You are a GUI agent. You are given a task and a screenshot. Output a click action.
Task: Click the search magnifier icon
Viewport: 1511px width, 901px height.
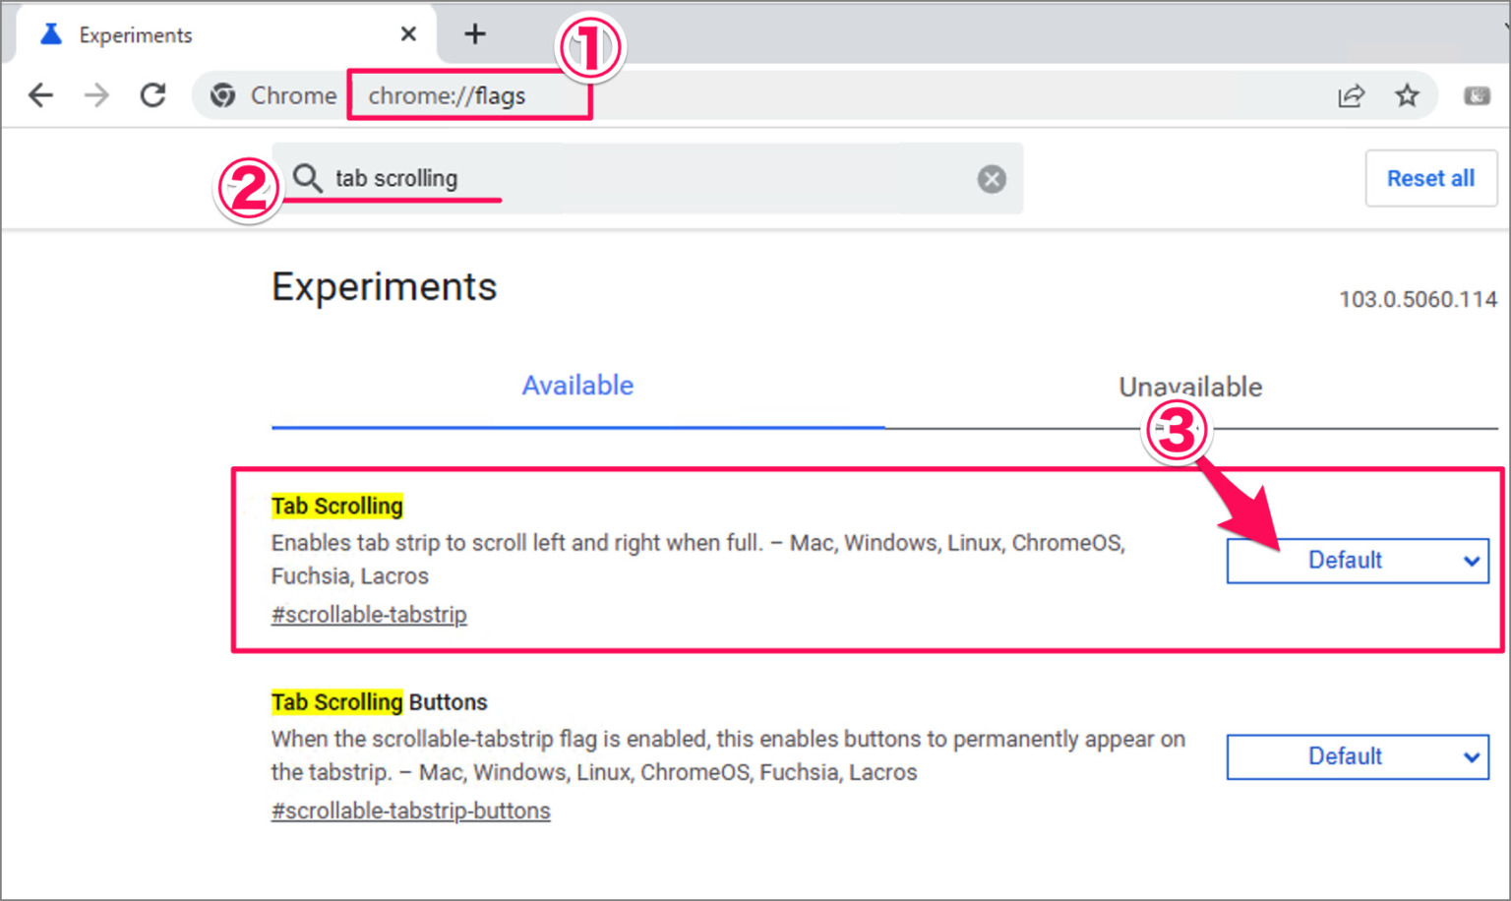pyautogui.click(x=308, y=178)
